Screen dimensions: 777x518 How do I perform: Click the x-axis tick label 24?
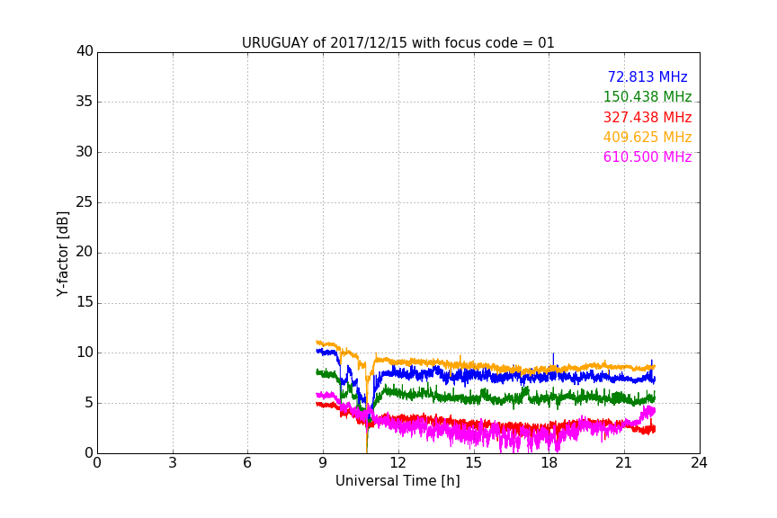click(x=699, y=463)
